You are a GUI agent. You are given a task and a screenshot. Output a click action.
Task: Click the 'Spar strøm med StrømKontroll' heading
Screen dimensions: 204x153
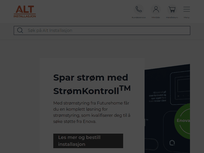pyautogui.click(x=92, y=84)
